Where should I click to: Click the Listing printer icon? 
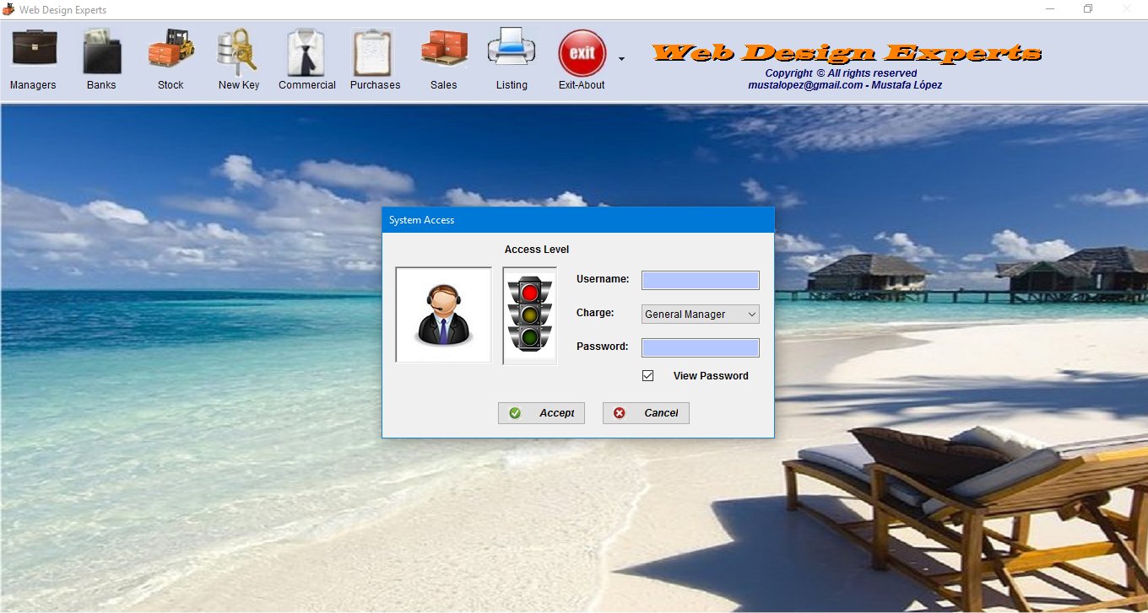click(x=512, y=51)
